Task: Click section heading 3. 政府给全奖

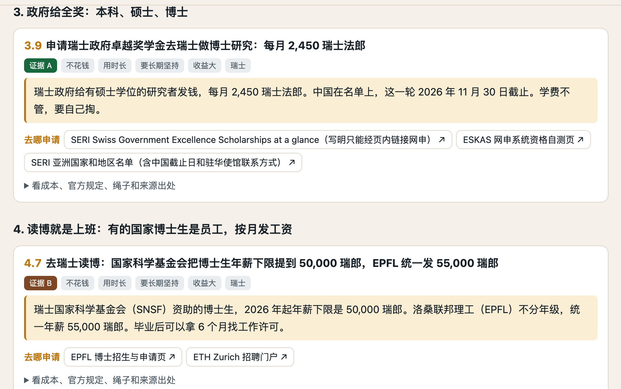Action: click(x=100, y=12)
